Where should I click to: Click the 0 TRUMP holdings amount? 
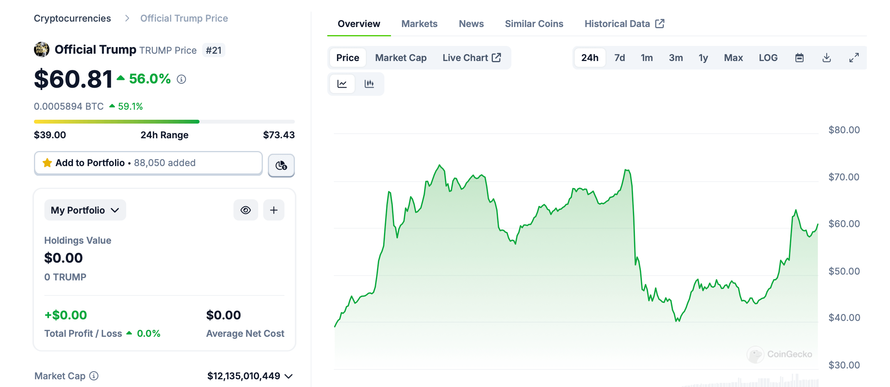[x=65, y=277]
